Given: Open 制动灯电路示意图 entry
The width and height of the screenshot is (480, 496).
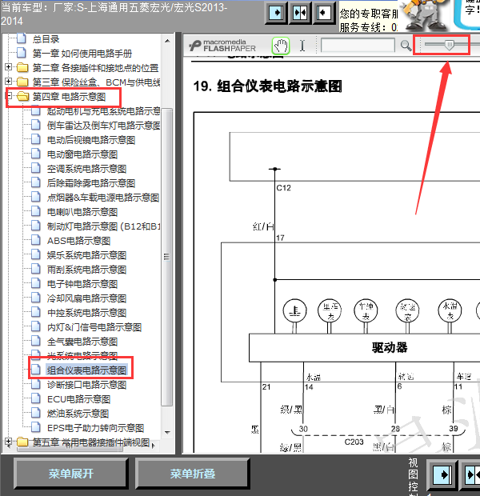Looking at the screenshot, I should point(103,226).
